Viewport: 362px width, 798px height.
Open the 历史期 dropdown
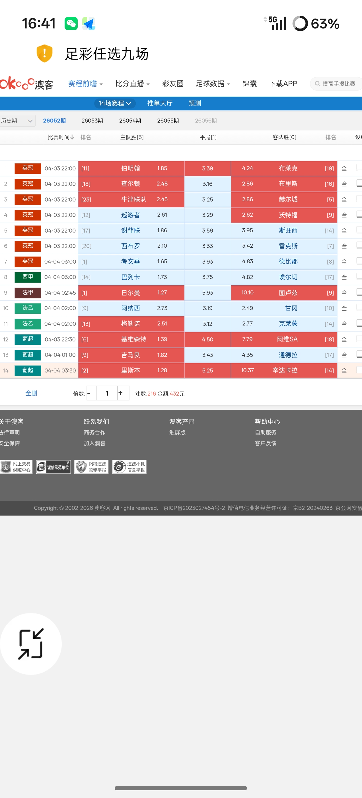(x=17, y=121)
